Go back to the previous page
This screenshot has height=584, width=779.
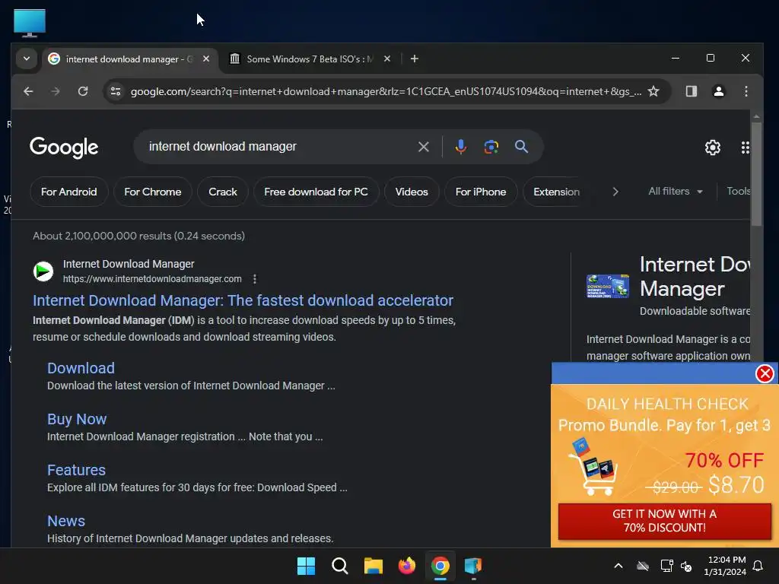tap(28, 91)
